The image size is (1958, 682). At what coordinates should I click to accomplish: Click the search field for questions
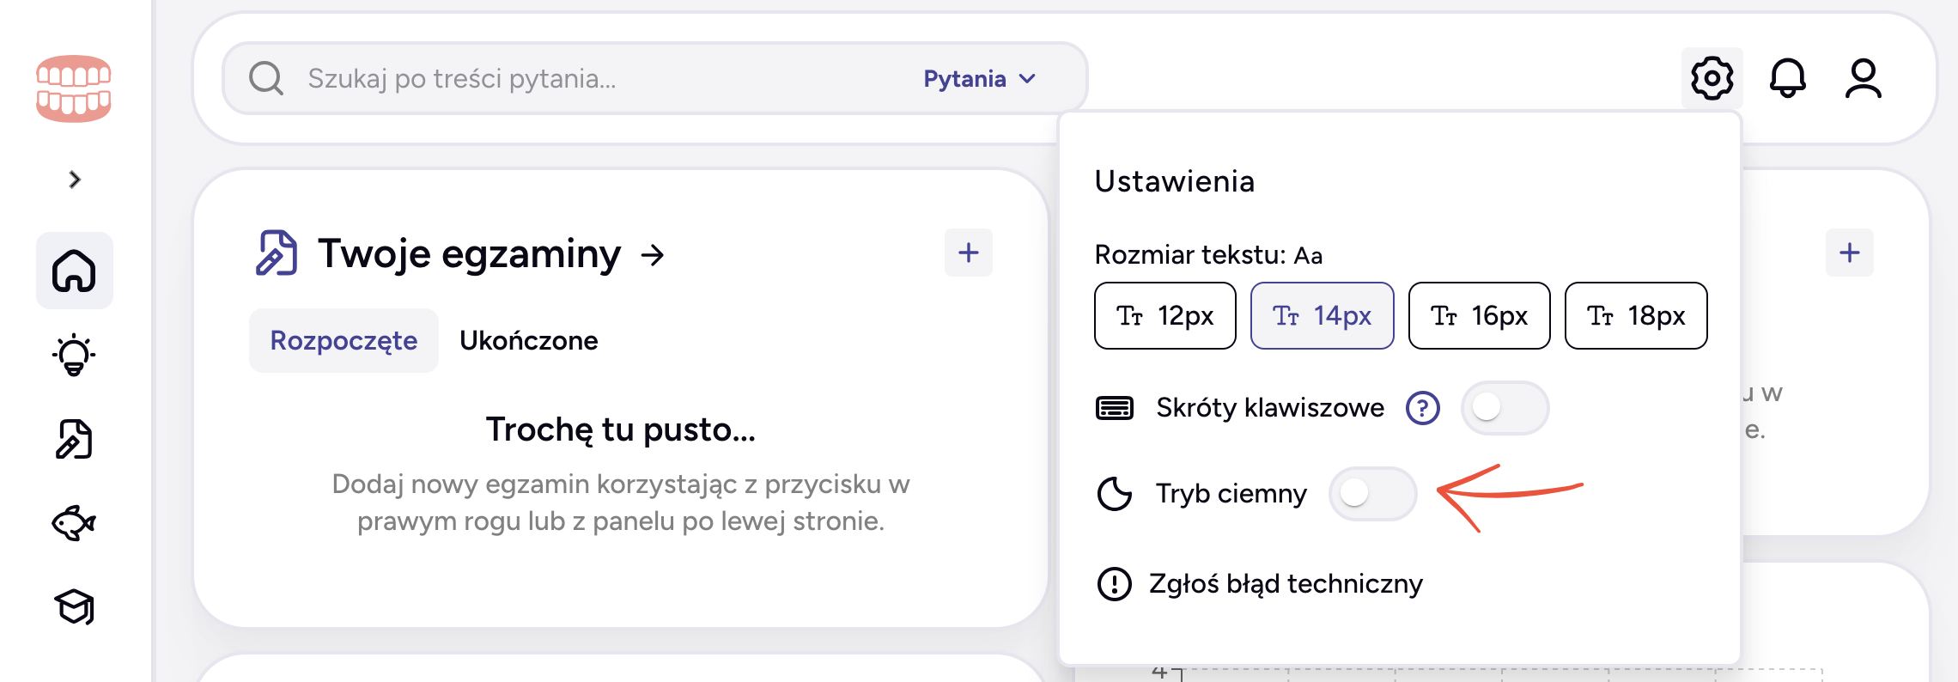pos(593,79)
